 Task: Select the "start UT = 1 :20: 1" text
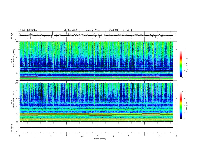click(x=121, y=30)
